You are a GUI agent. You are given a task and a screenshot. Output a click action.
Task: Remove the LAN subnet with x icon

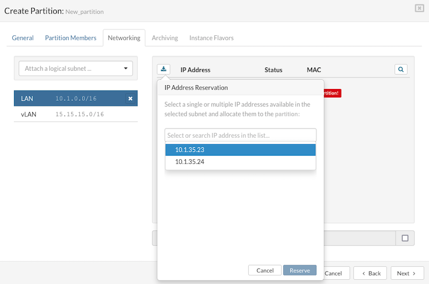(x=130, y=99)
